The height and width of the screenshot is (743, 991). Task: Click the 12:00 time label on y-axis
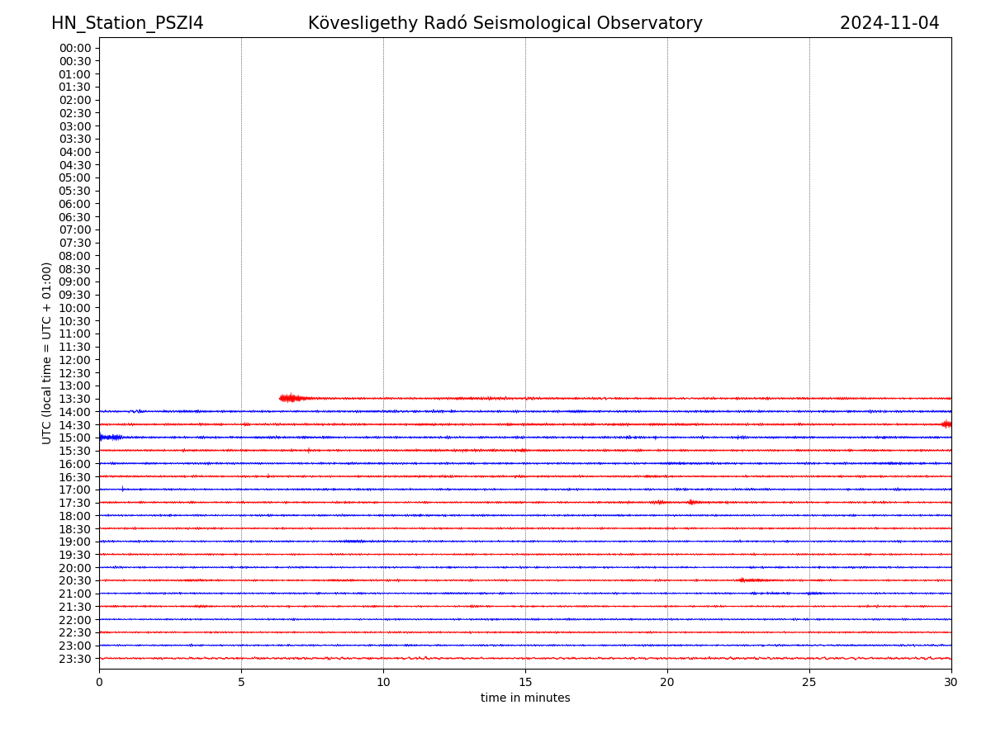point(75,360)
